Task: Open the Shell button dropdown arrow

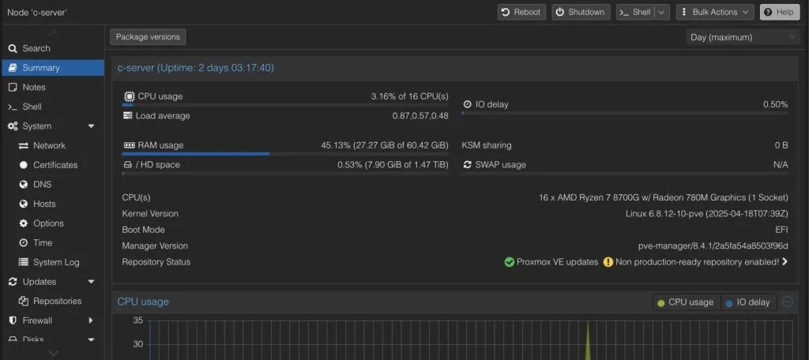Action: click(662, 13)
